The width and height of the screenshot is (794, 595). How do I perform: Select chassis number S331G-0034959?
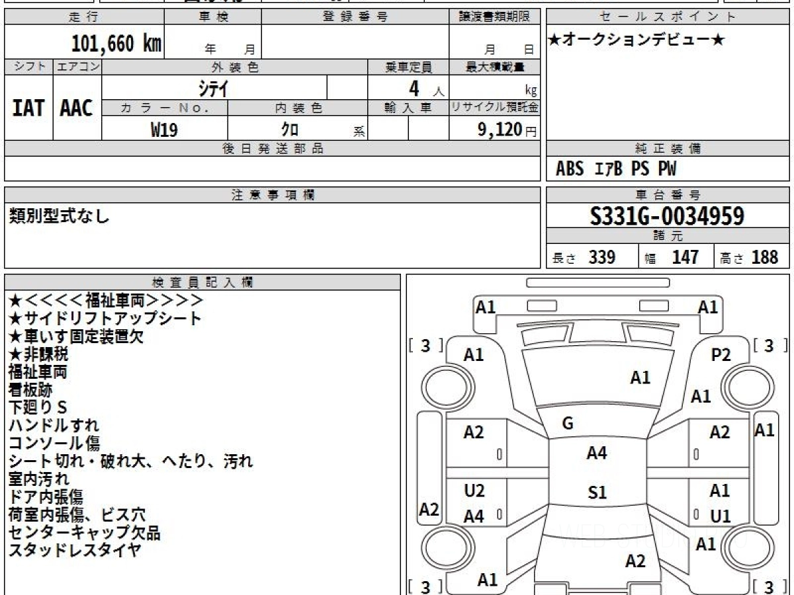[x=668, y=216]
